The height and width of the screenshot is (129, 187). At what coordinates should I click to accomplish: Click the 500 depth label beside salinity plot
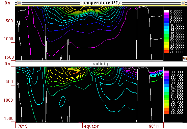(x=9, y=82)
